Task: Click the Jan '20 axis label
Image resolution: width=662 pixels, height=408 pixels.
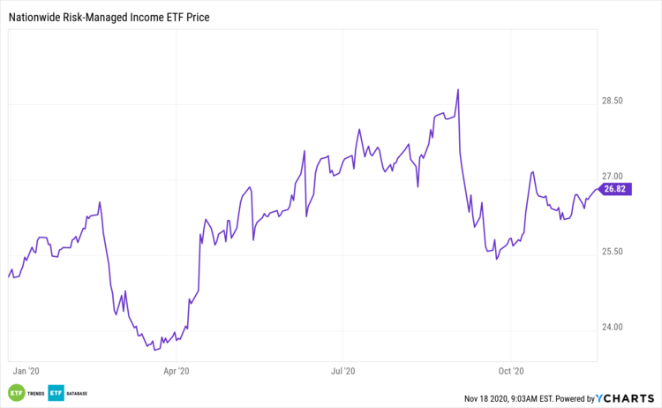Action: (27, 372)
